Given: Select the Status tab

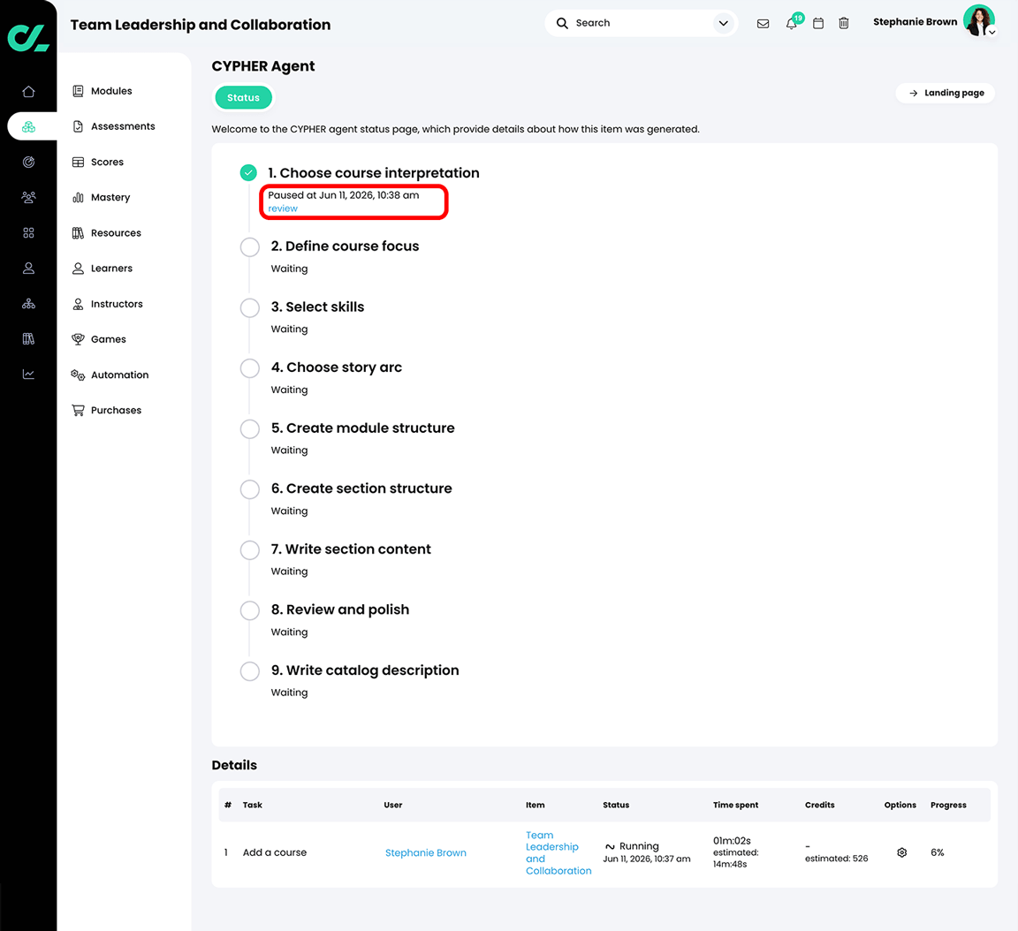Looking at the screenshot, I should [x=244, y=98].
